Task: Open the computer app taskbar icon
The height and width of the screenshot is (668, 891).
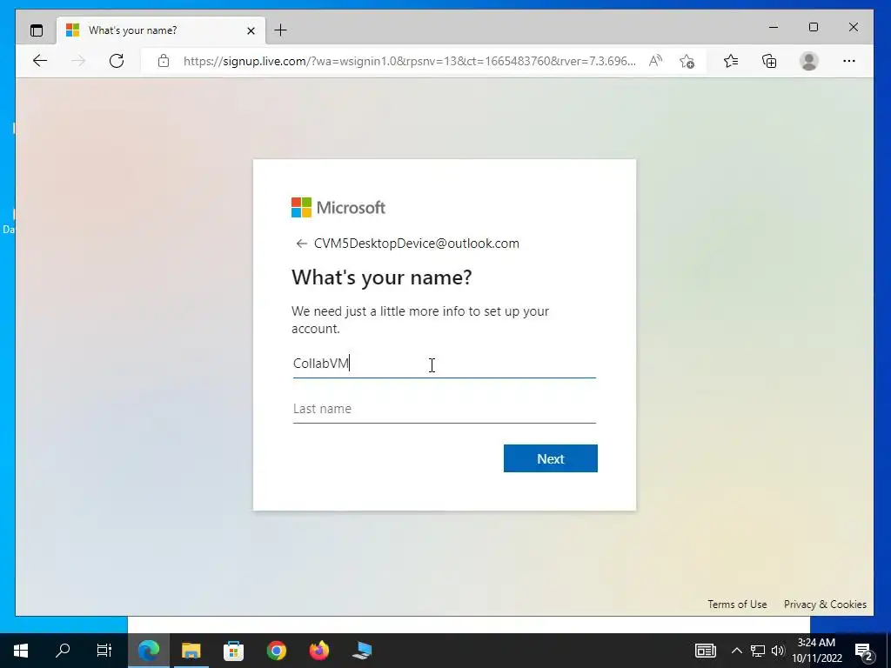Action: (361, 651)
